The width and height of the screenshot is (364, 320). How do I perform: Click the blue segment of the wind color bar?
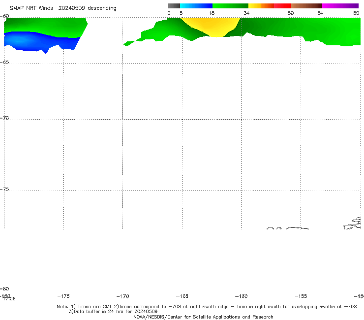click(x=196, y=6)
